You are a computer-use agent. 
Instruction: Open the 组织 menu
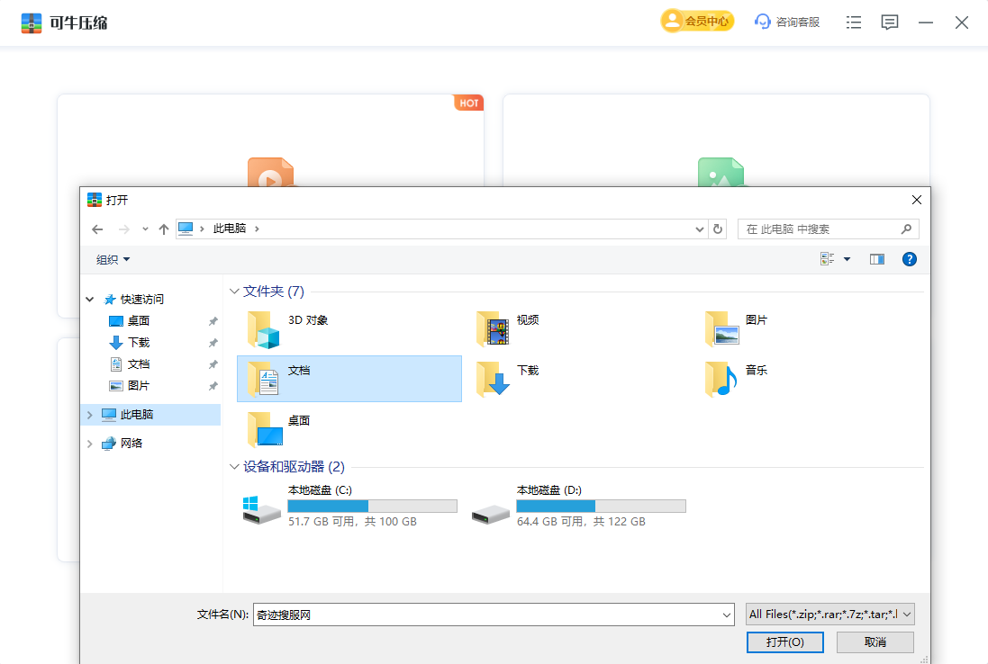(x=113, y=259)
